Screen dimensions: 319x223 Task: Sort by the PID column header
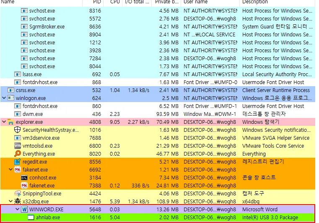tap(93, 2)
